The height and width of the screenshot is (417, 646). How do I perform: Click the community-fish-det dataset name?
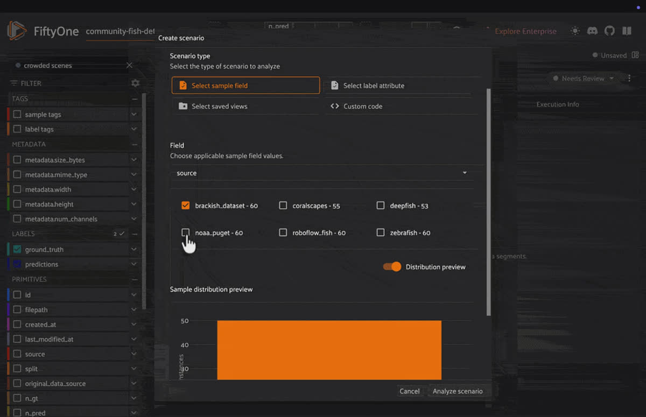[x=121, y=31]
